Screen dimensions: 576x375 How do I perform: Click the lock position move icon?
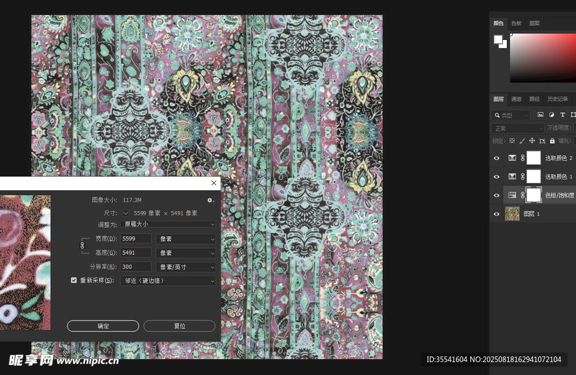(532, 141)
